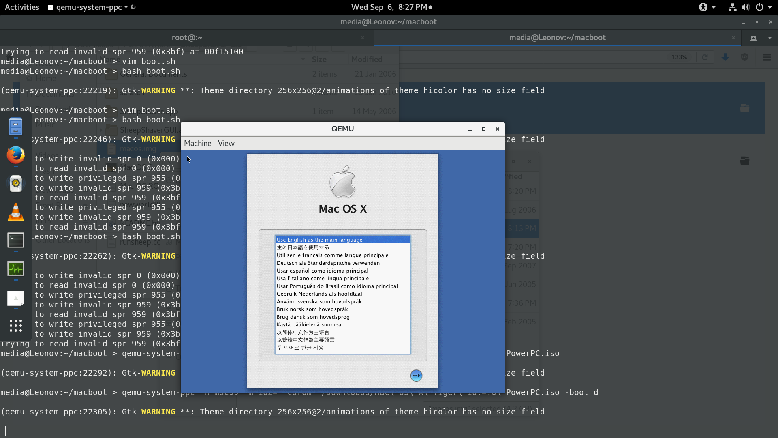Open the white document app in dock
Screen dimensions: 778x438
tap(16, 298)
